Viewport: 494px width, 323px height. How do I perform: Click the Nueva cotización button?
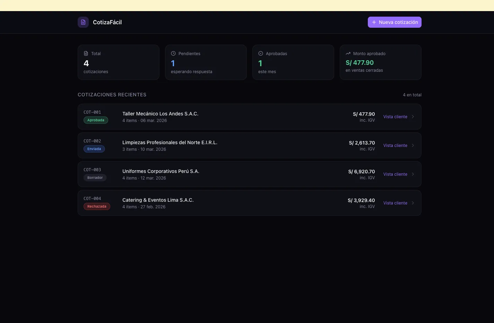pyautogui.click(x=395, y=22)
